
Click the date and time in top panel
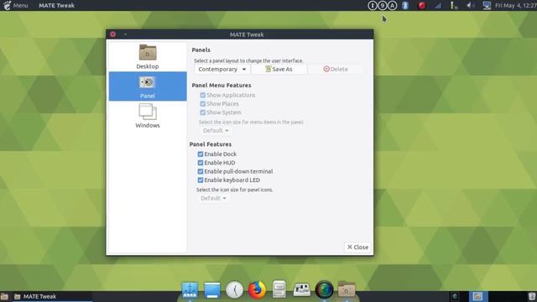[516, 6]
